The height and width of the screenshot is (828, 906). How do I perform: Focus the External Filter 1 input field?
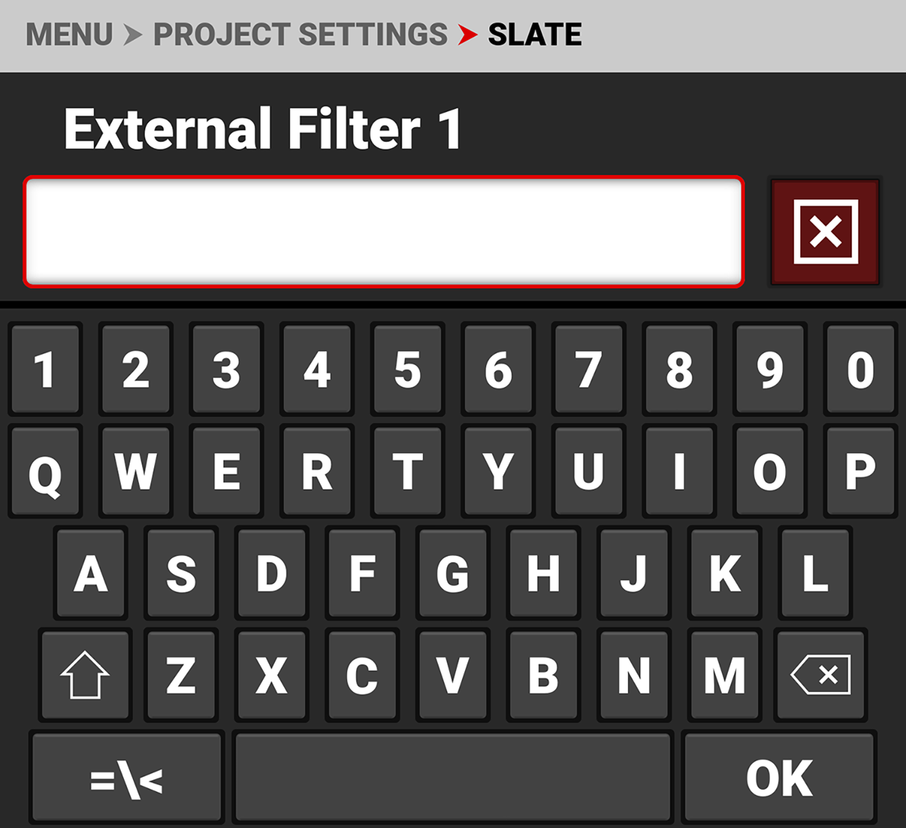point(384,231)
